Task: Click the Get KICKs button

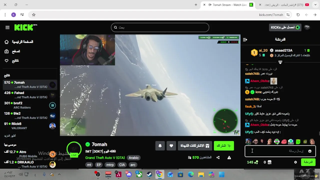Action: (285, 27)
